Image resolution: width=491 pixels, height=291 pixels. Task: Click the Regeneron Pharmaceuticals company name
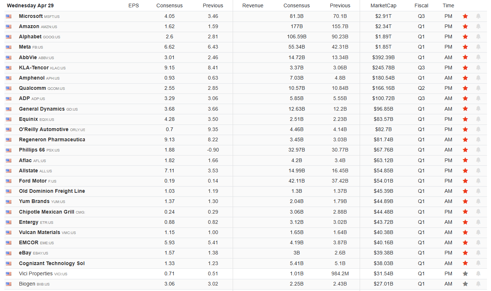(52, 139)
